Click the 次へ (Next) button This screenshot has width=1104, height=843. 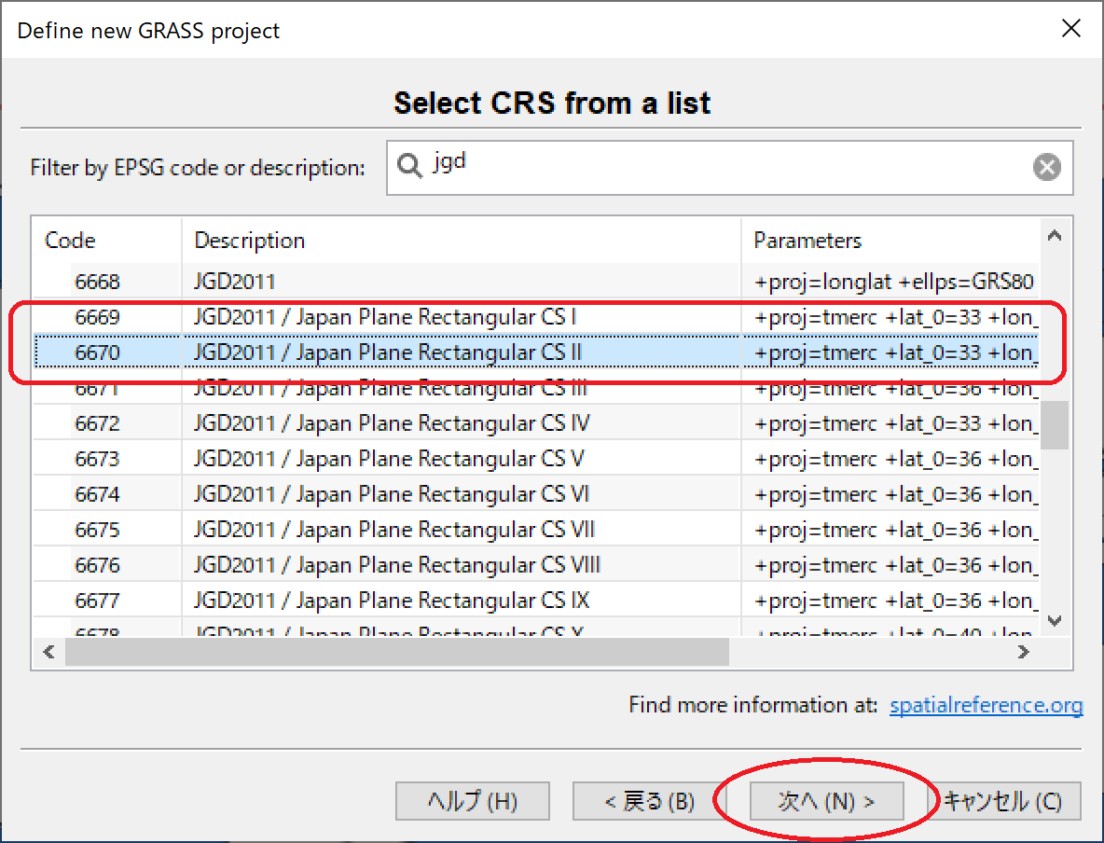pyautogui.click(x=825, y=800)
